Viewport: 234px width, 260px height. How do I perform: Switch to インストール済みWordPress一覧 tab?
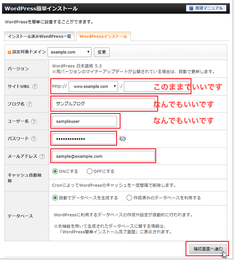click(39, 36)
